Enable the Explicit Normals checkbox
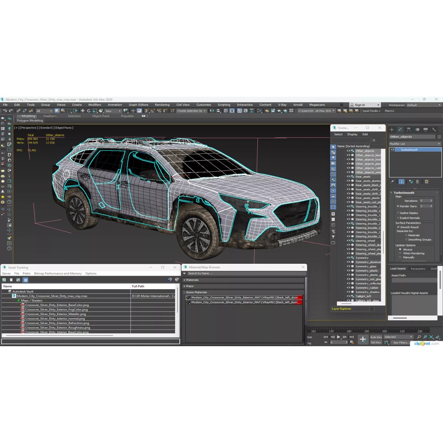Image resolution: width=443 pixels, height=443 pixels. click(x=398, y=218)
